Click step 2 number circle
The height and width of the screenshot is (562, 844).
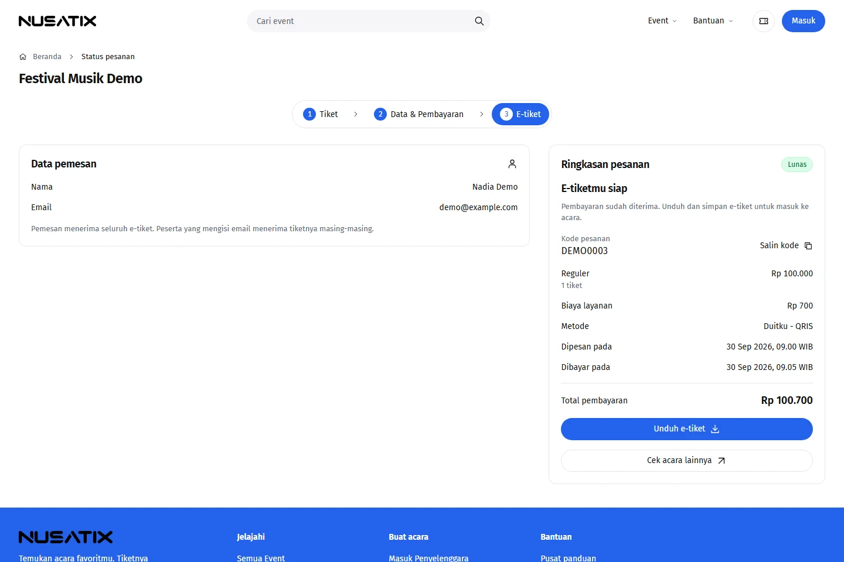(x=380, y=114)
